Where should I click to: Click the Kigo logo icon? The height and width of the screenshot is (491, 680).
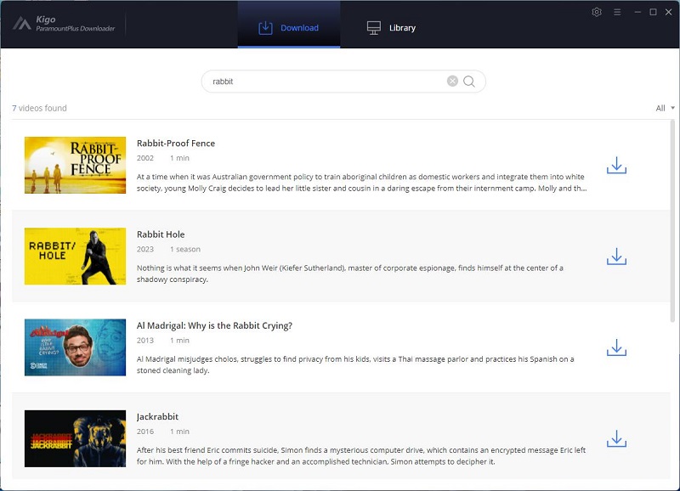22,24
